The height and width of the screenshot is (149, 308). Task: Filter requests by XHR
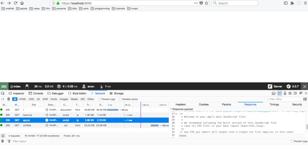(45, 99)
